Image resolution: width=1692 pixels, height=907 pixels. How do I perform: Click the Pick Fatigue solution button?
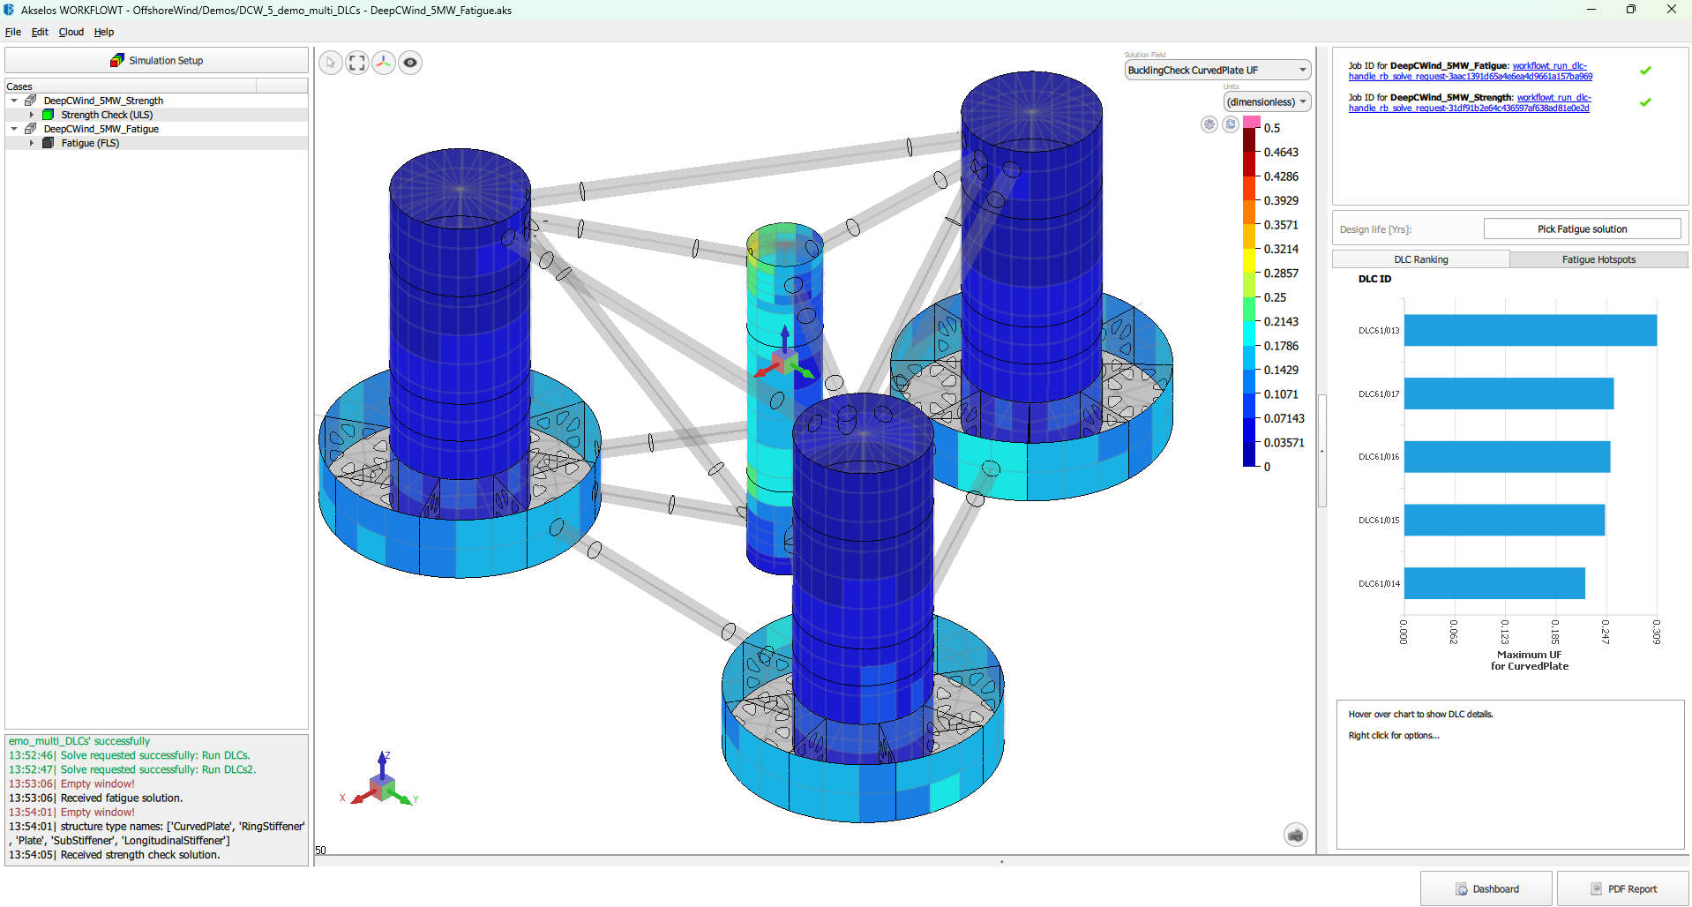(x=1582, y=229)
